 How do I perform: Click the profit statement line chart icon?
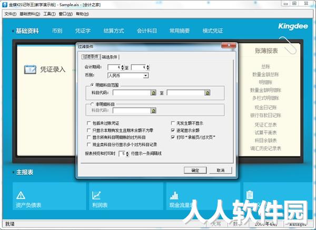[96, 195]
